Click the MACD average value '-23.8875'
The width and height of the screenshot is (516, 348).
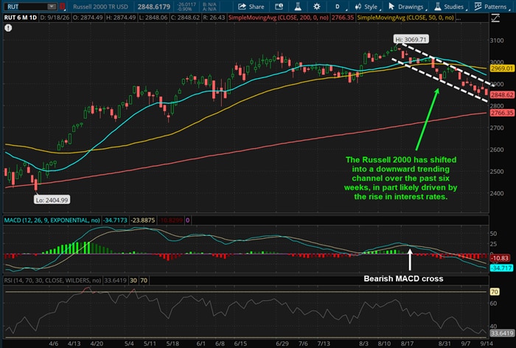(143, 220)
